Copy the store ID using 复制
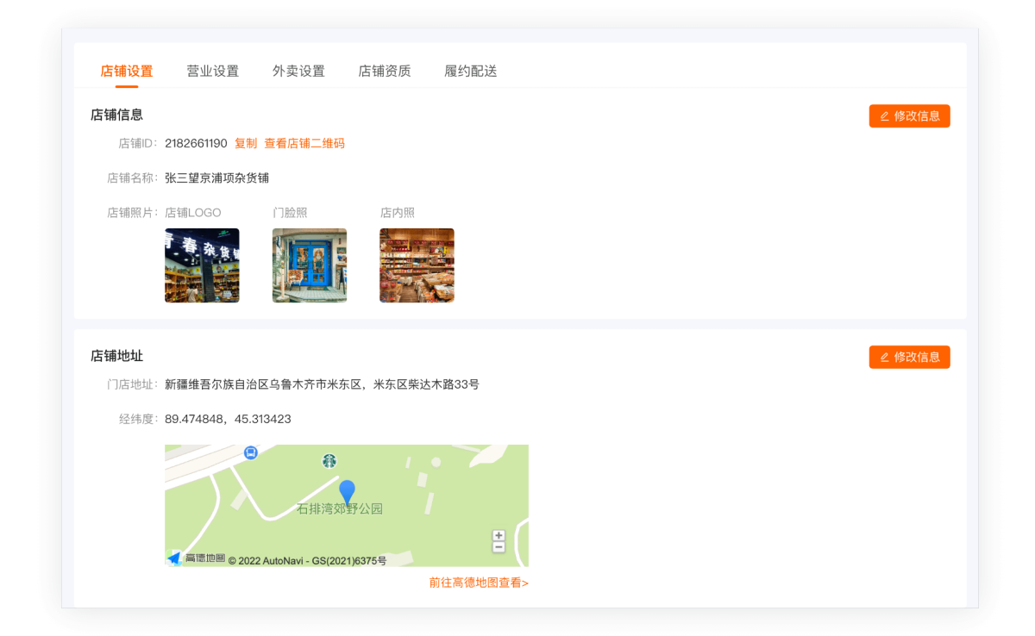Viewport: 1035px width, 636px height. [246, 143]
